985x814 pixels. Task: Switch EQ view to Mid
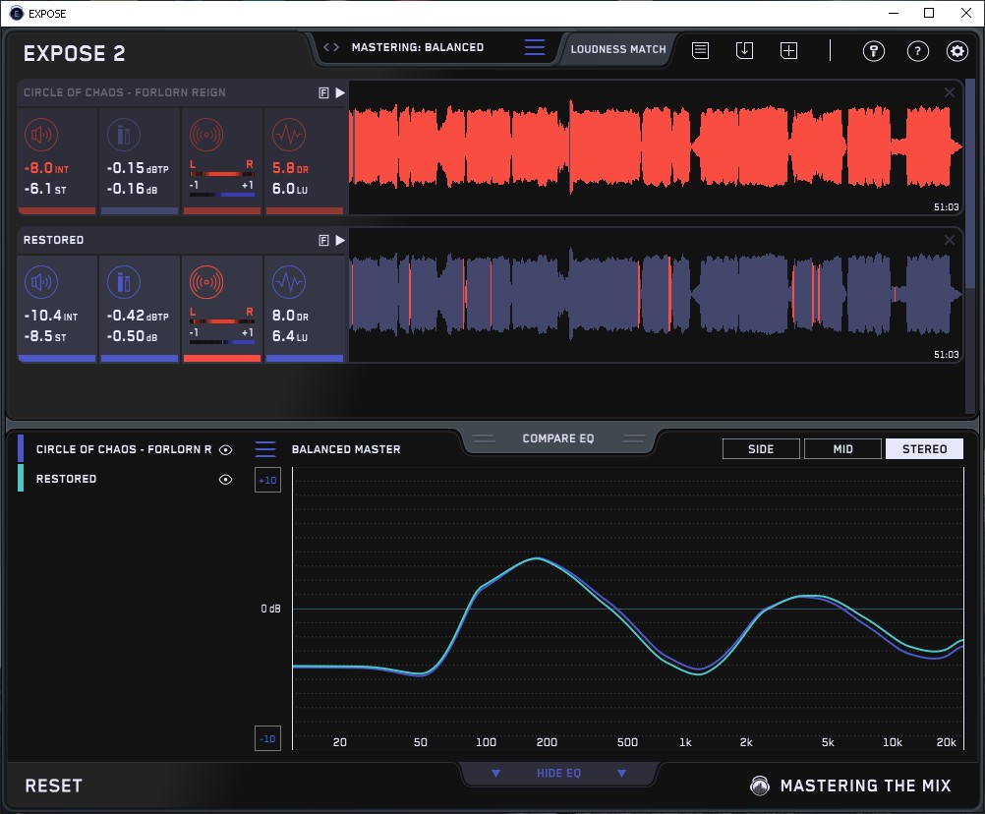[x=842, y=449]
